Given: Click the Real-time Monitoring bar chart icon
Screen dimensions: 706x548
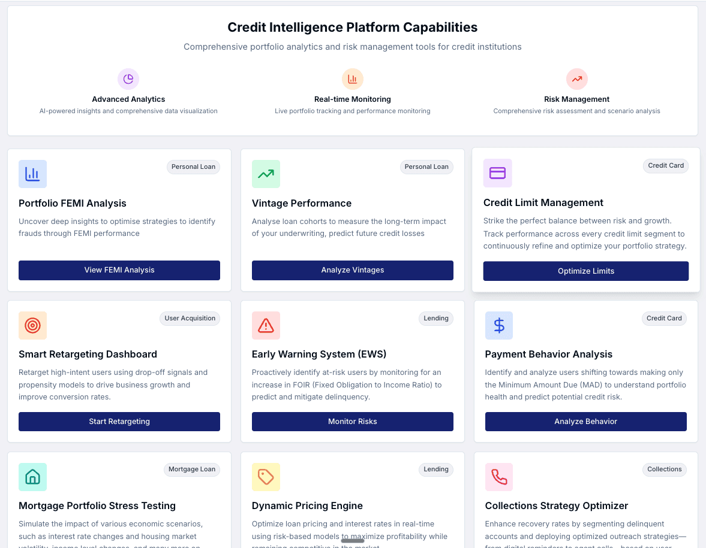Looking at the screenshot, I should [353, 79].
